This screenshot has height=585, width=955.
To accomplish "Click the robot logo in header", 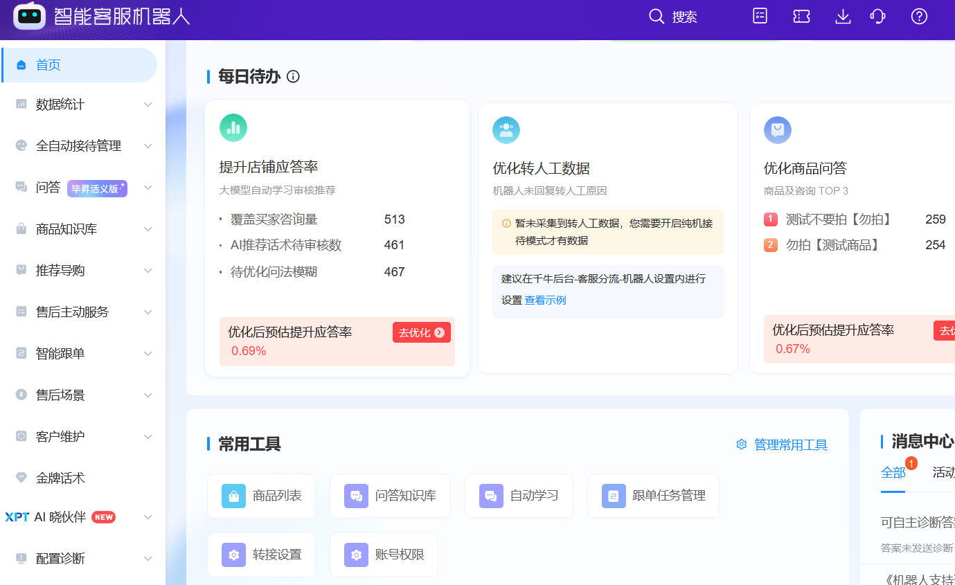I will click(29, 16).
